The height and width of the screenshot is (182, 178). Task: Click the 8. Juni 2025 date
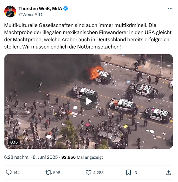(45, 157)
